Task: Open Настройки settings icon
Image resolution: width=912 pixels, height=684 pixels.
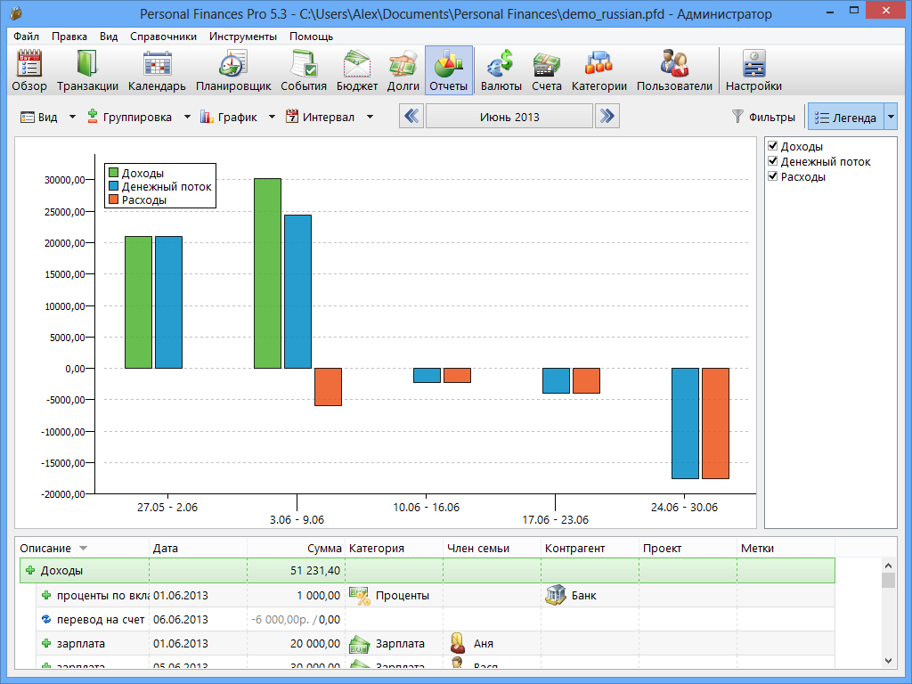Action: coord(753,71)
